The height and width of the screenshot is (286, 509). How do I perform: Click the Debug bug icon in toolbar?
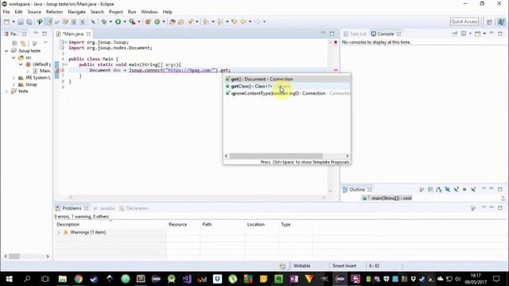104,21
